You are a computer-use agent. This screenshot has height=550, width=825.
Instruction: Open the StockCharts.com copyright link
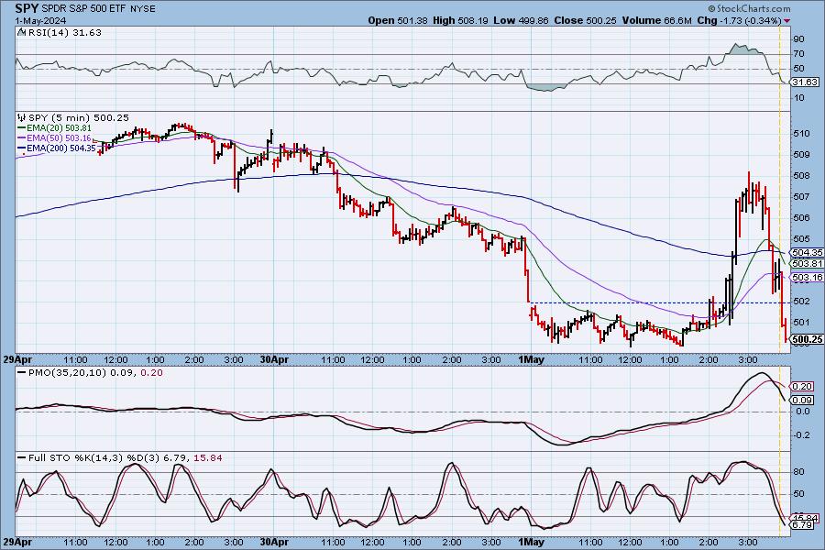coord(749,8)
